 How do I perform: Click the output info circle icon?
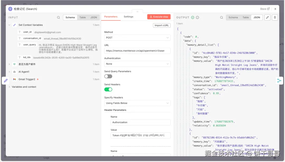pyautogui.click(x=197, y=17)
